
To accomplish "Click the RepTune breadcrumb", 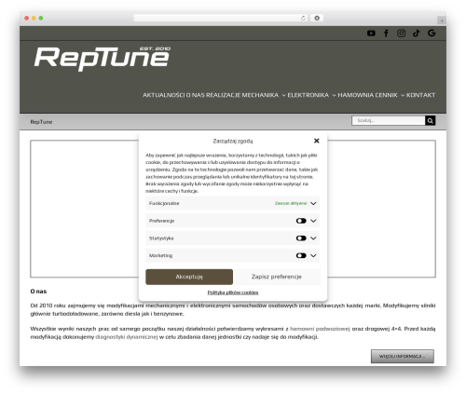I will click(x=41, y=122).
